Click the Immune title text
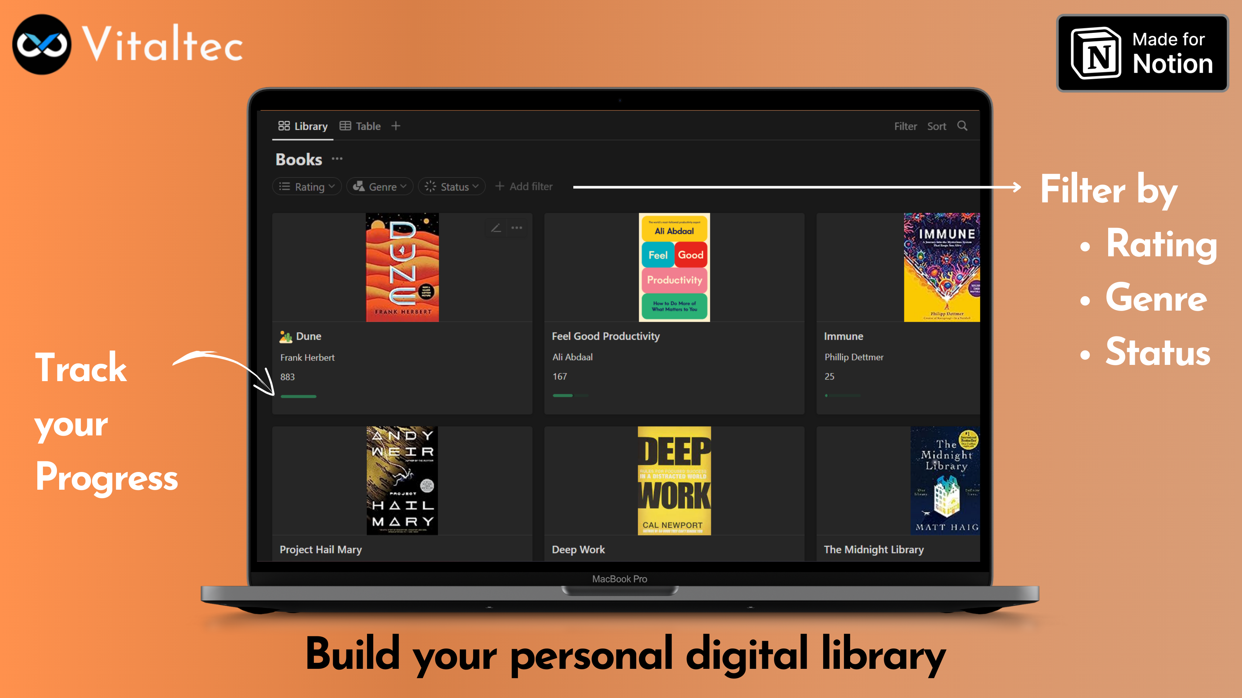The height and width of the screenshot is (698, 1242). pos(843,336)
